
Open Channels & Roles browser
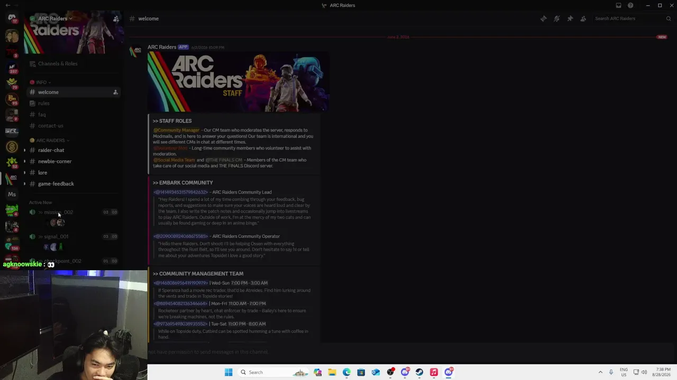tap(74, 64)
